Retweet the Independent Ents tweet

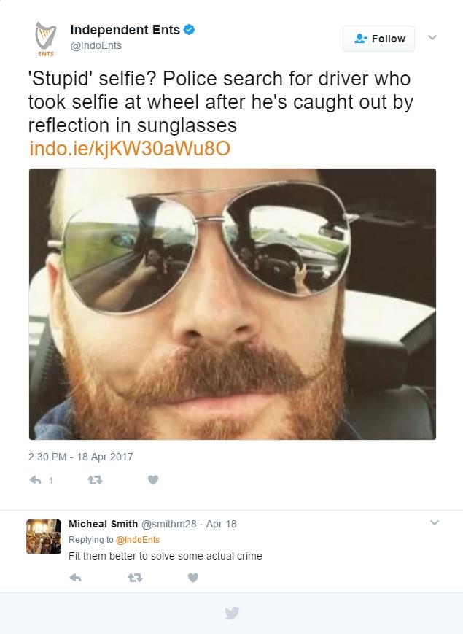pos(94,480)
